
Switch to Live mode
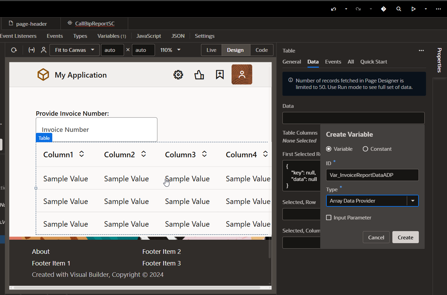[x=211, y=50]
